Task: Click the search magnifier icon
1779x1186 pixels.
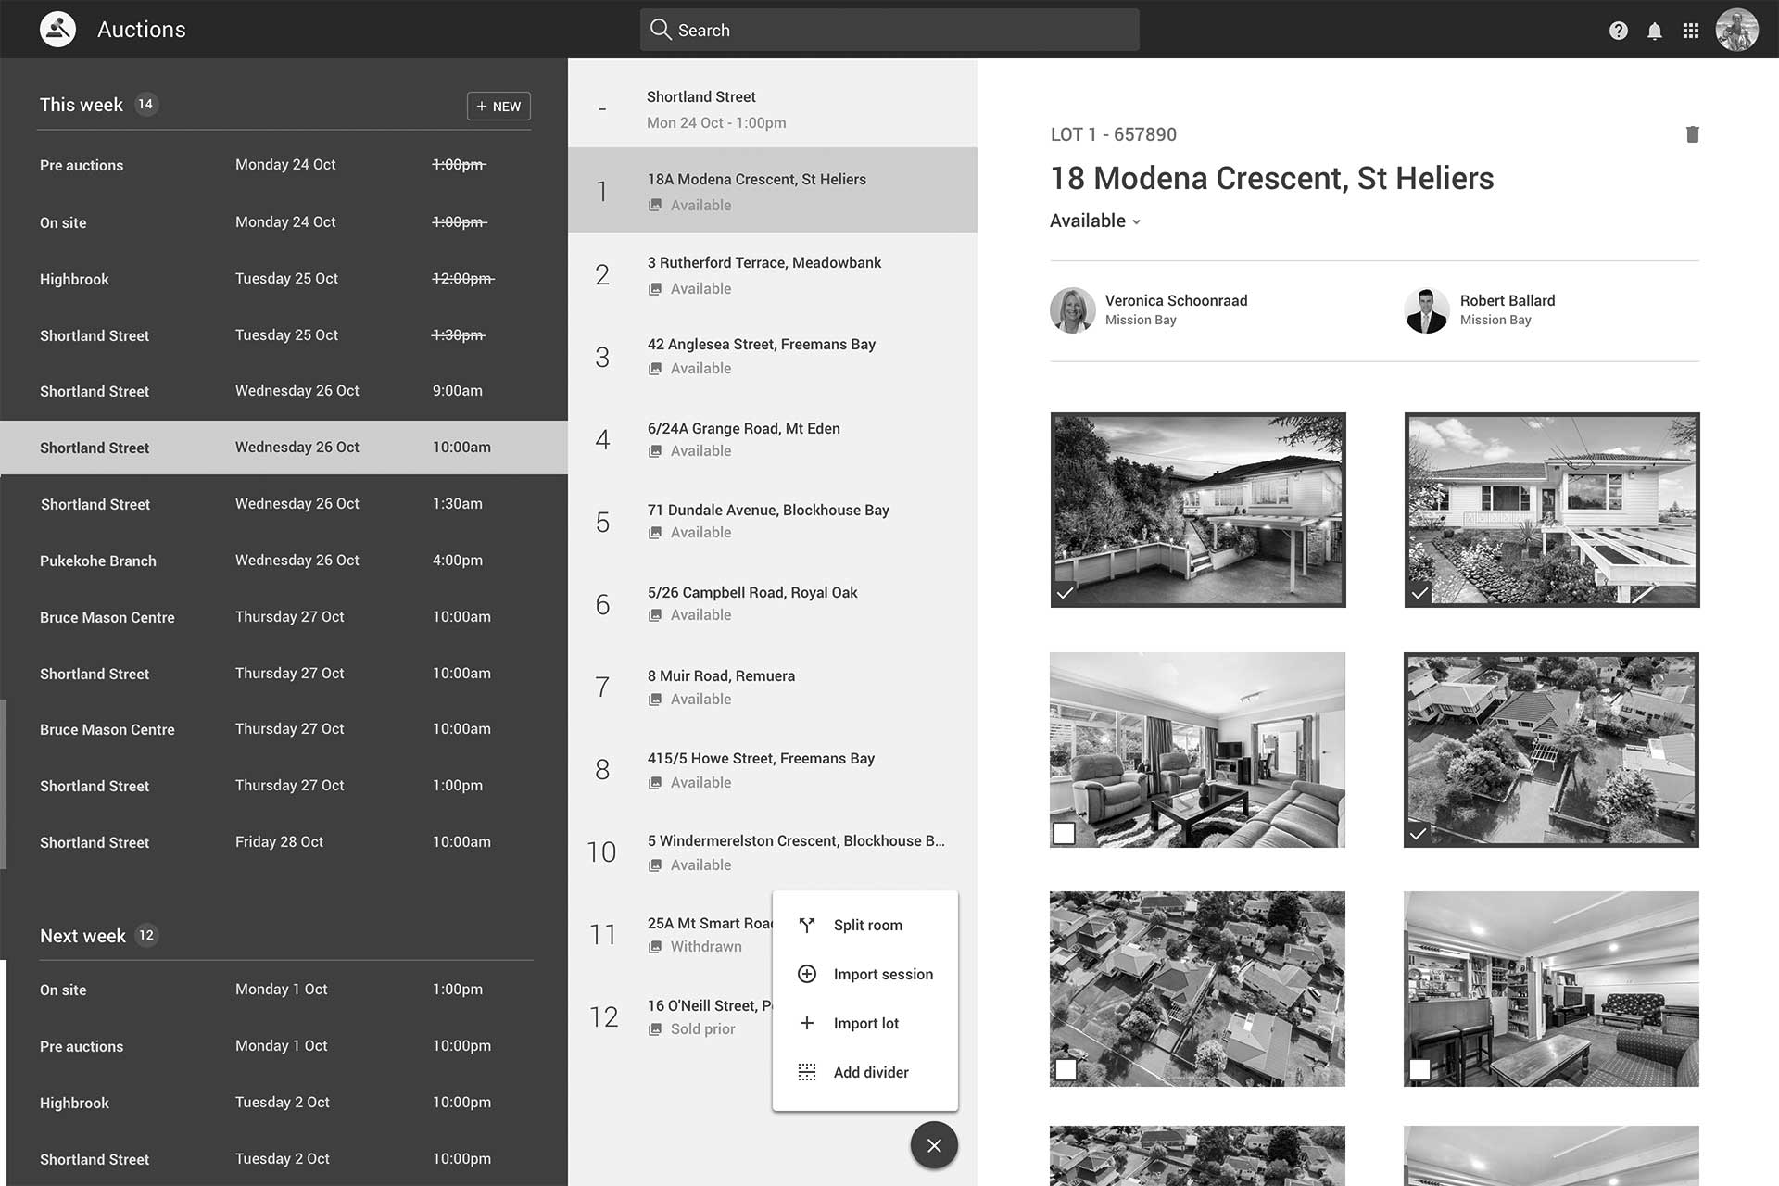Action: pyautogui.click(x=661, y=30)
